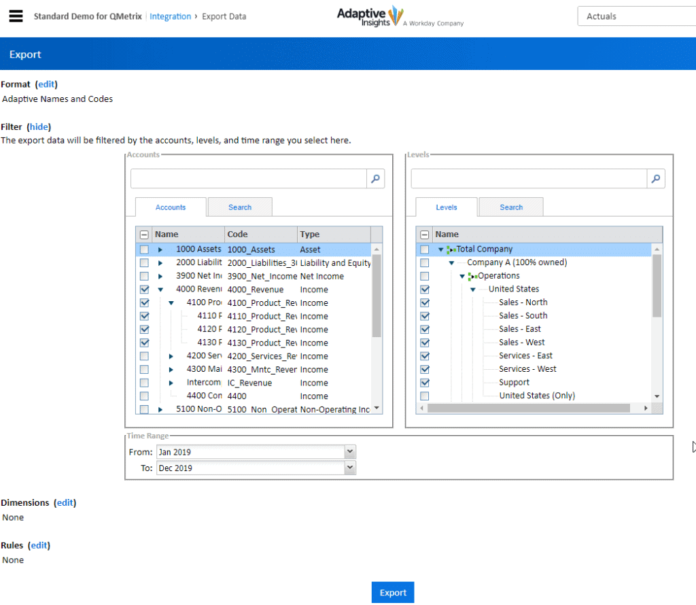Screen dimensions: 696x605
Task: Click the collapse-all icon in Accounts header
Action: 144,233
